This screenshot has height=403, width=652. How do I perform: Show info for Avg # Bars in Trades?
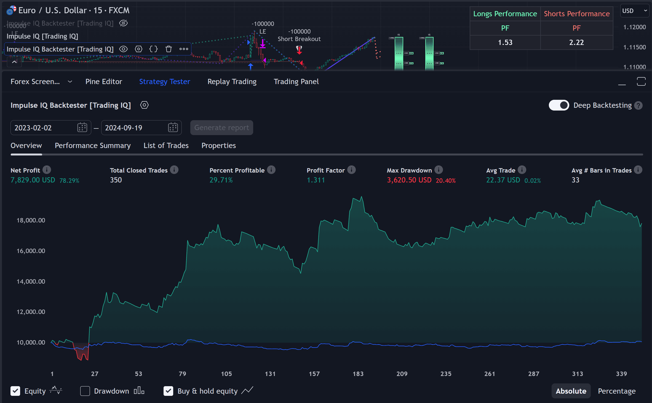click(x=638, y=170)
